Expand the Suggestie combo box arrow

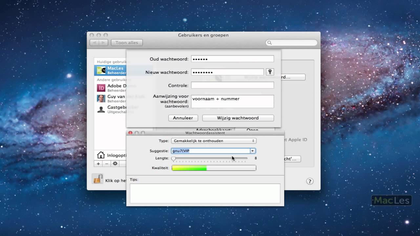253,151
